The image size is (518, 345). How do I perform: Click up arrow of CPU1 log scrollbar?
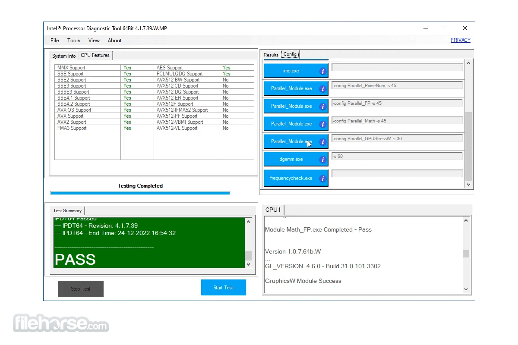pyautogui.click(x=466, y=220)
